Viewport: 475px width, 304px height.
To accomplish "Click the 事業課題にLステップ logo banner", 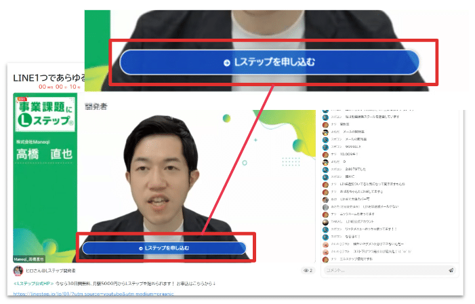I will 45,114.
